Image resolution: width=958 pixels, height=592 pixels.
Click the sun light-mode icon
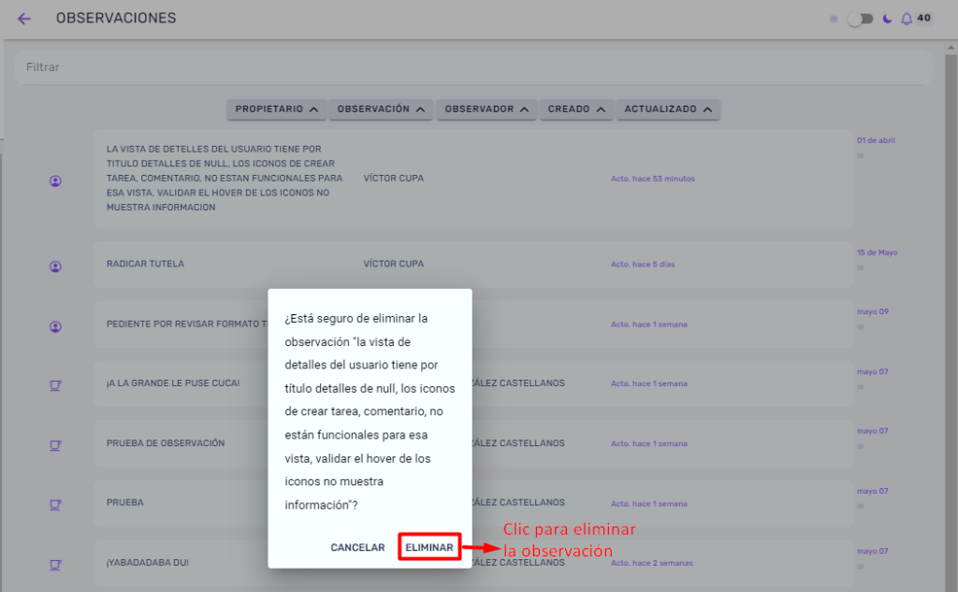pos(834,19)
